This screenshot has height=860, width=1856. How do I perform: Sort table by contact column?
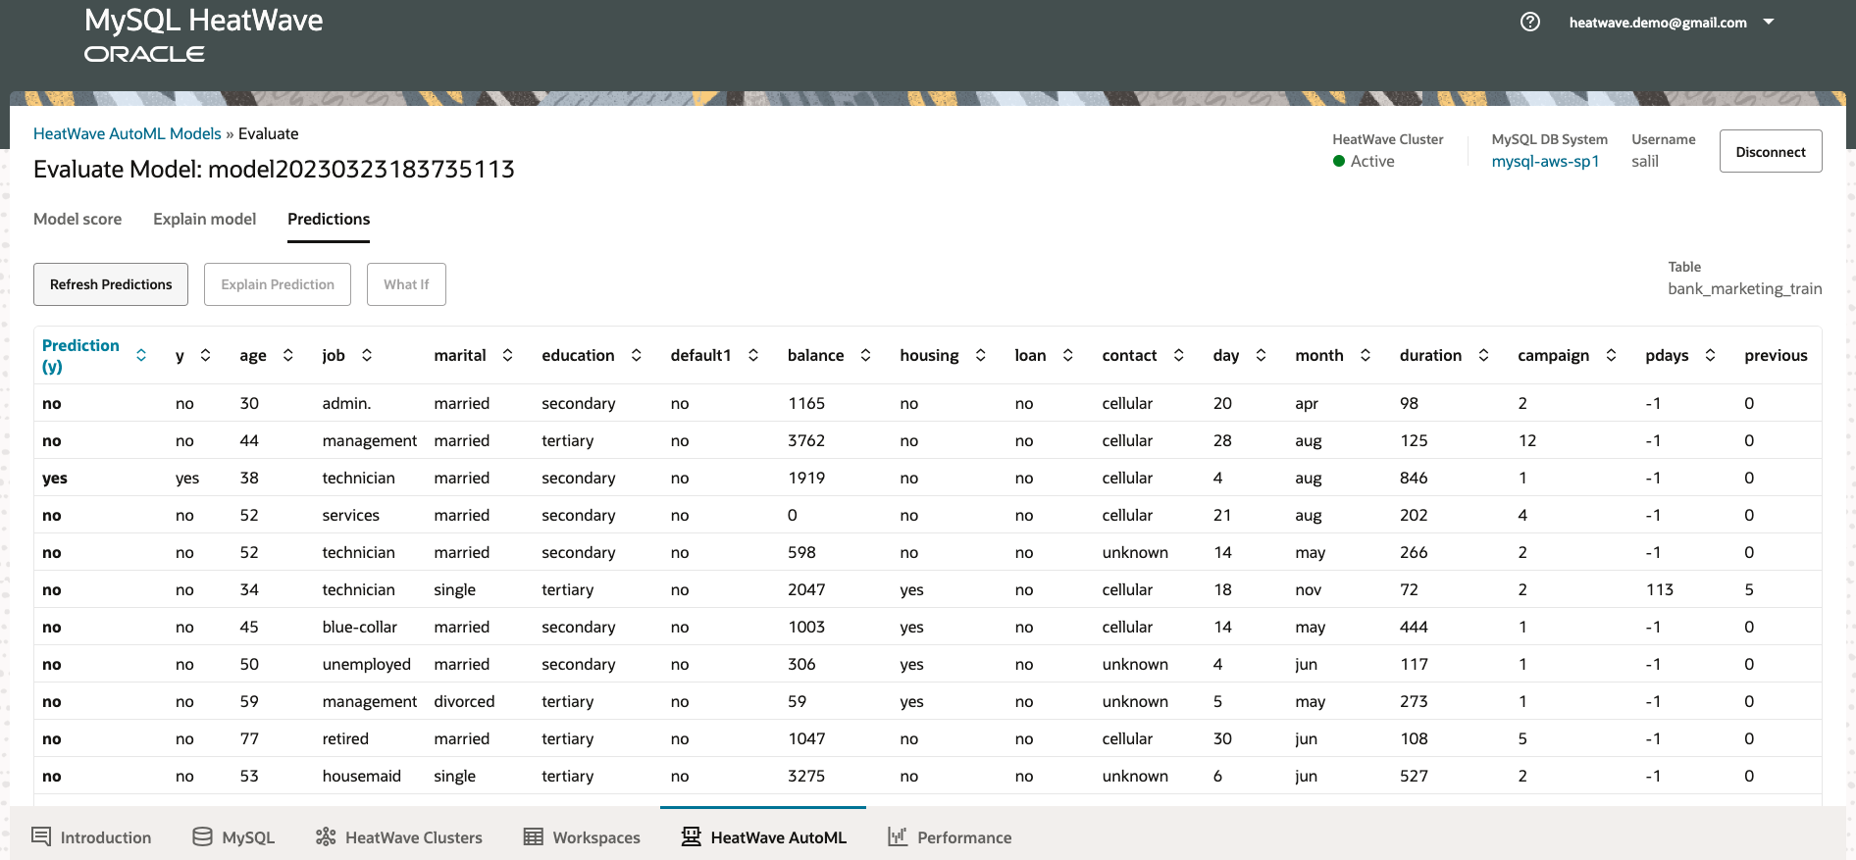tap(1179, 355)
